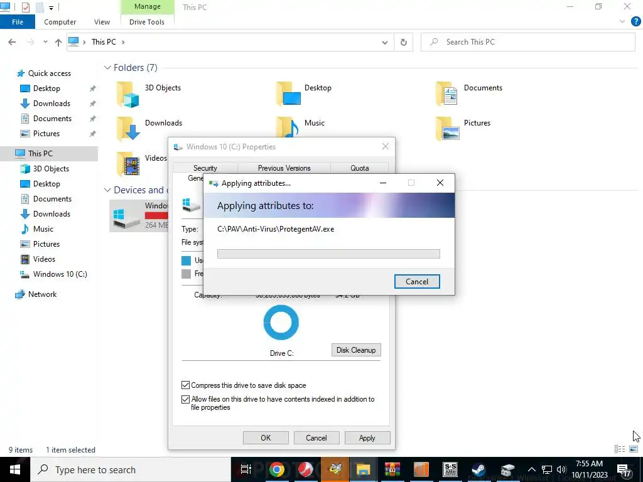643x482 pixels.
Task: Click the Disk Cleanup button
Action: click(x=356, y=350)
